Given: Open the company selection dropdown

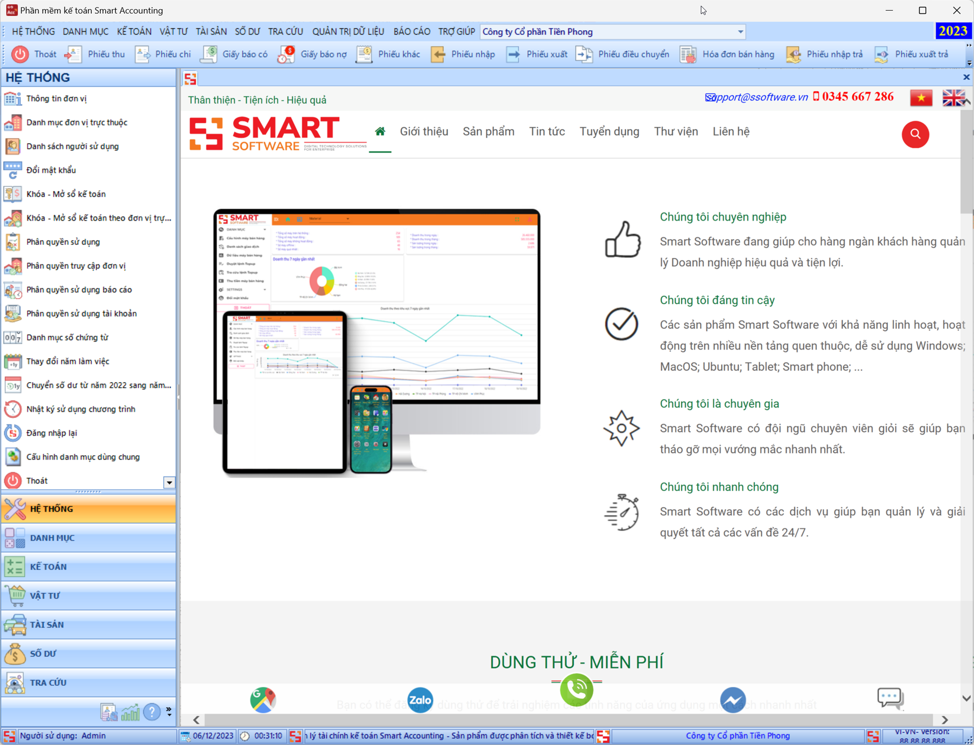Looking at the screenshot, I should (740, 32).
